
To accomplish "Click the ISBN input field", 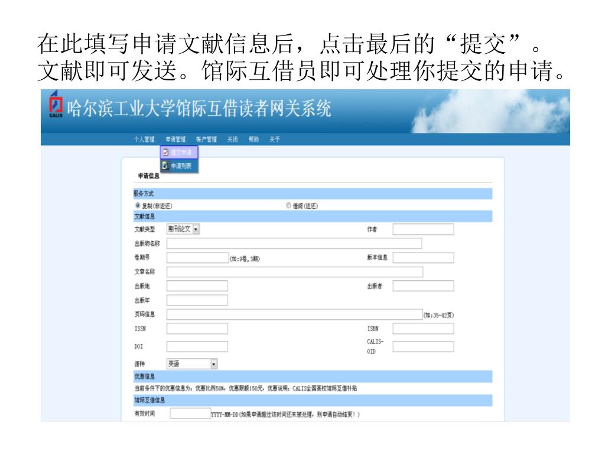I will 423,329.
